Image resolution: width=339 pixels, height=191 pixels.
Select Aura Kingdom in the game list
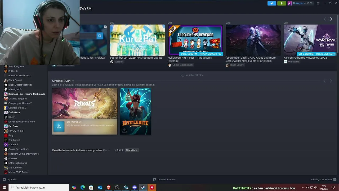tap(16, 66)
